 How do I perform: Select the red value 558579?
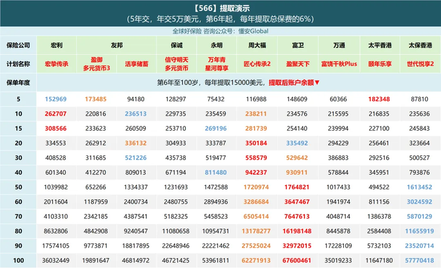click(x=256, y=158)
